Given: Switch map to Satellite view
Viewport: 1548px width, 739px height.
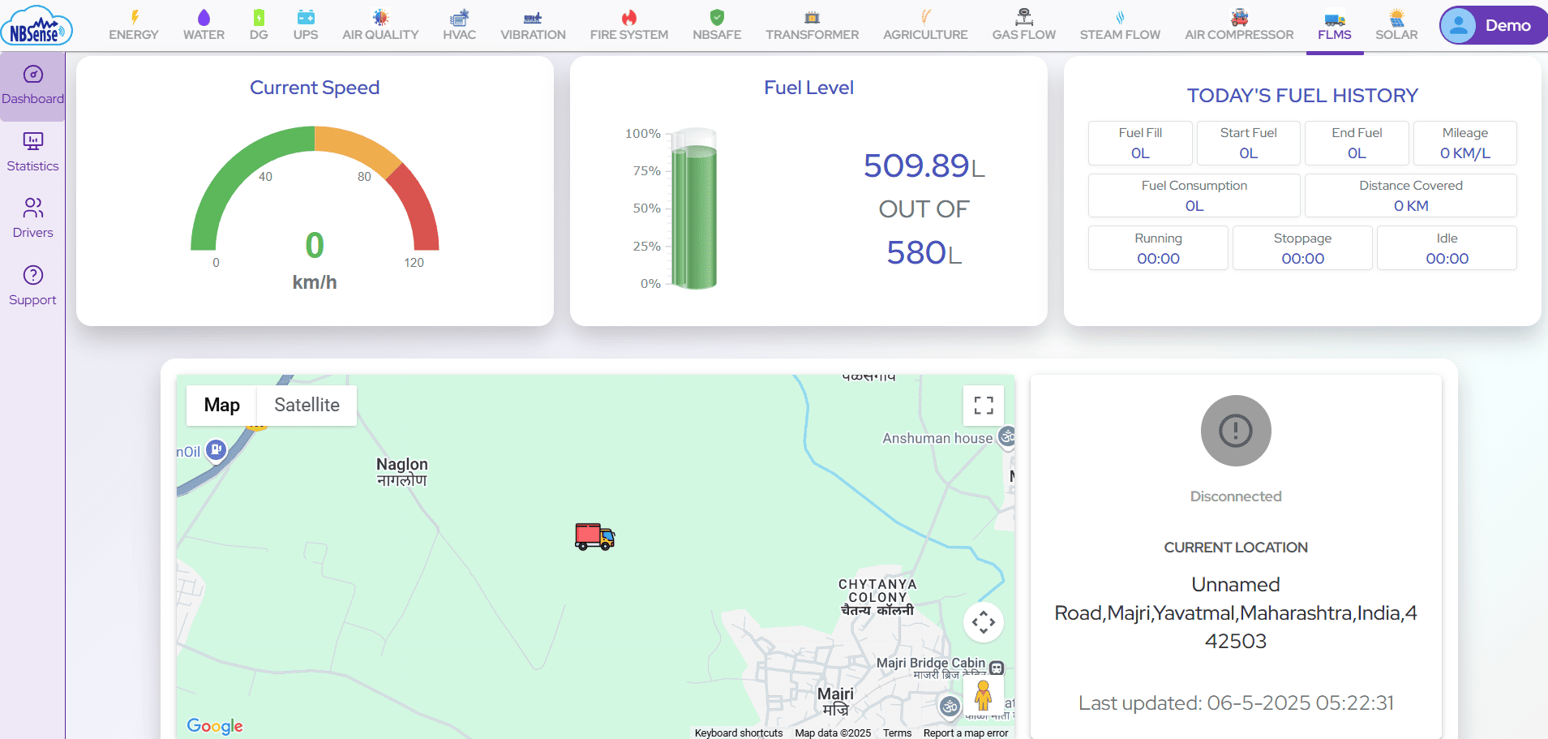Looking at the screenshot, I should coord(307,405).
